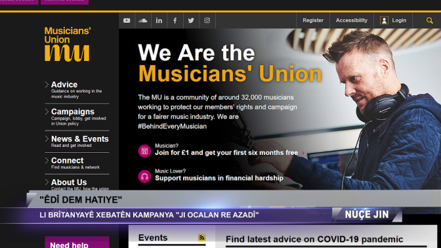The image size is (441, 248).
Task: Open the Facebook social icon
Action: [x=175, y=20]
